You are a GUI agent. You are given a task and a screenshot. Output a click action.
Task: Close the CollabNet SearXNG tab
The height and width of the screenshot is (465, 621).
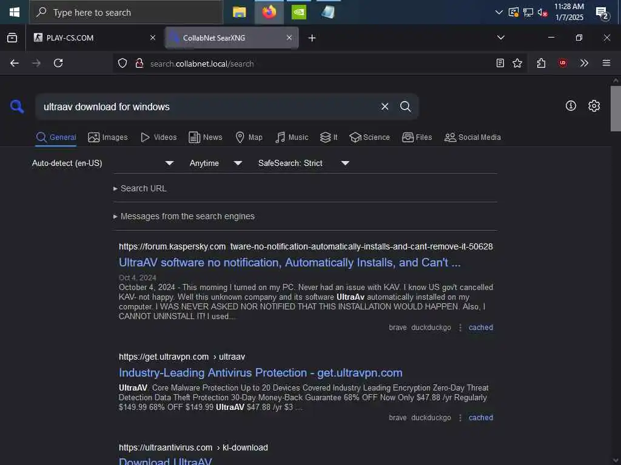coord(289,38)
